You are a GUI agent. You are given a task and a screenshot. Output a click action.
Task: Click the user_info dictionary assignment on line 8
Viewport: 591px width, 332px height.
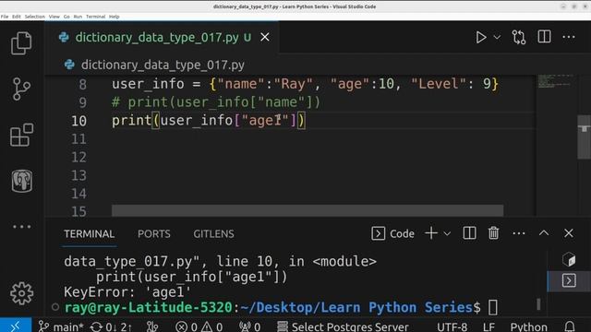pyautogui.click(x=305, y=84)
